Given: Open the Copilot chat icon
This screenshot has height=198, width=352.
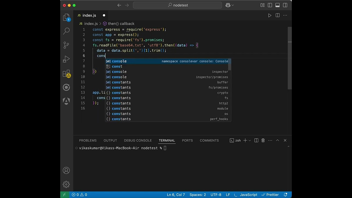Looking at the screenshot, I should point(228,5).
